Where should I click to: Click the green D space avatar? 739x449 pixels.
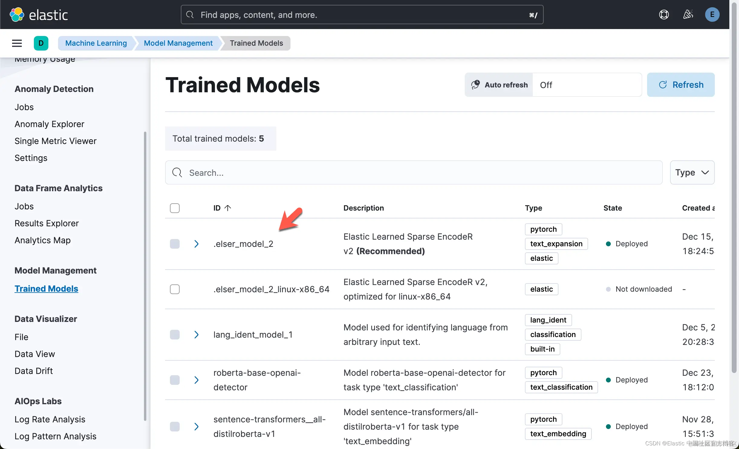(x=41, y=43)
